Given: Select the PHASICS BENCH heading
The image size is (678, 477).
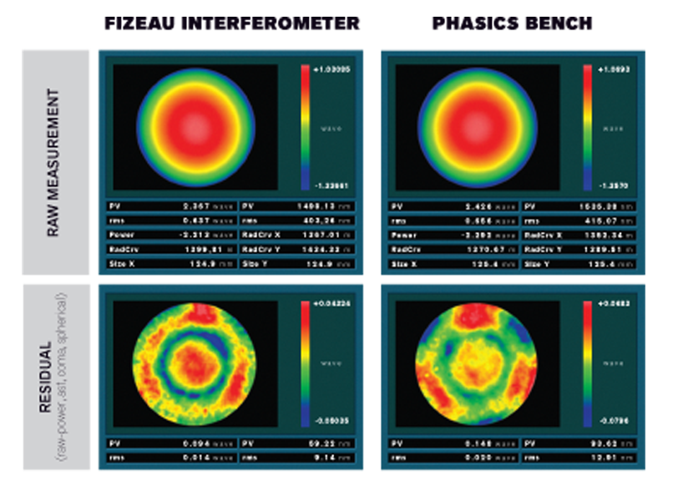Looking at the screenshot, I should [513, 23].
